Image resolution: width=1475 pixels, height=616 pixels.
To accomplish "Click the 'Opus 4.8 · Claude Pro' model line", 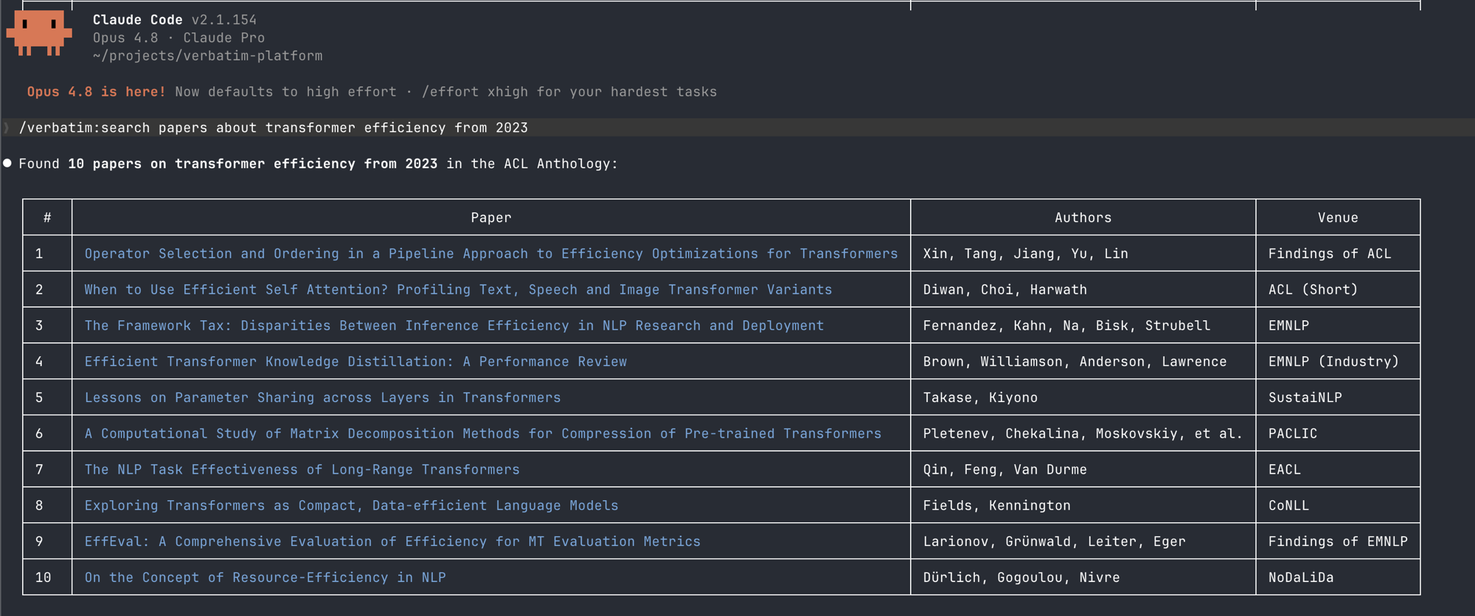I will click(x=178, y=38).
